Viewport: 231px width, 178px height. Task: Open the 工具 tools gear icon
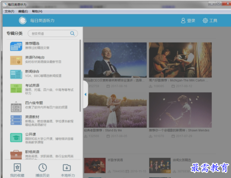(205, 20)
